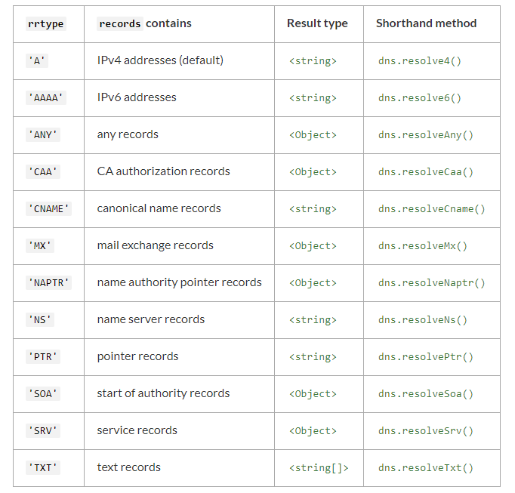The height and width of the screenshot is (493, 515).
Task: Open the <Object> type for SOA records
Action: click(x=313, y=394)
